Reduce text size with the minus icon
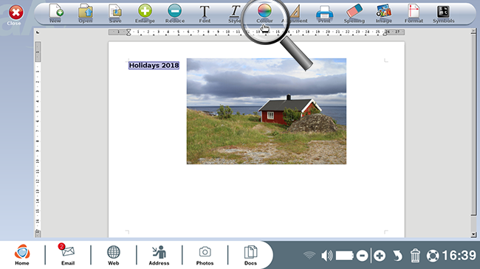Image resolution: width=480 pixels, height=269 pixels. coord(175,13)
